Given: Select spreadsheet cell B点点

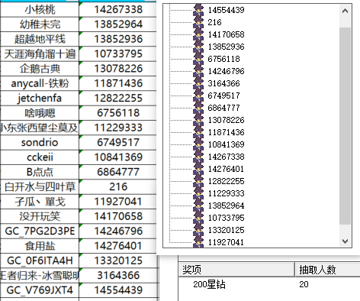Looking at the screenshot, I should pyautogui.click(x=40, y=172).
